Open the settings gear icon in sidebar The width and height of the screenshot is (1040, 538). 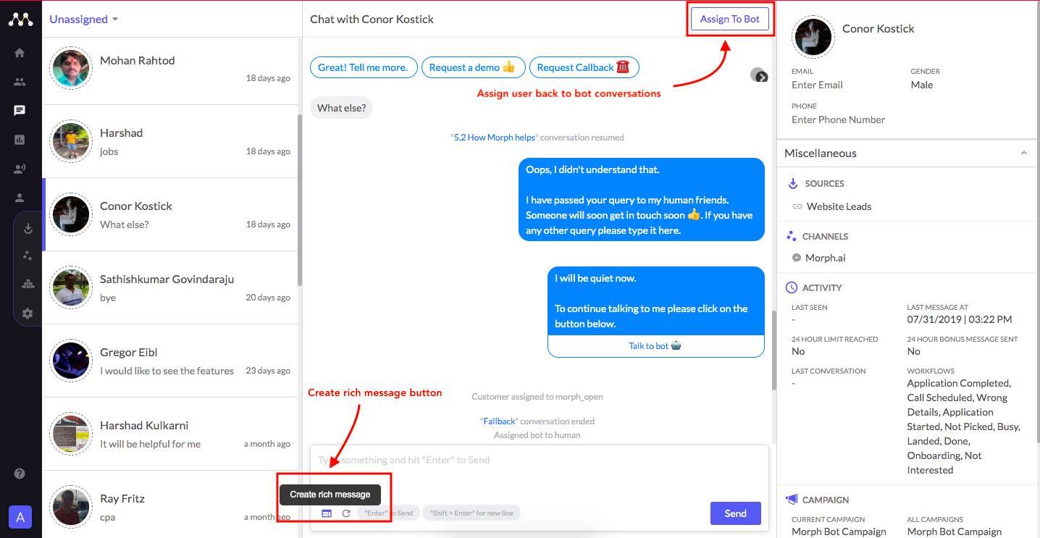click(x=28, y=314)
